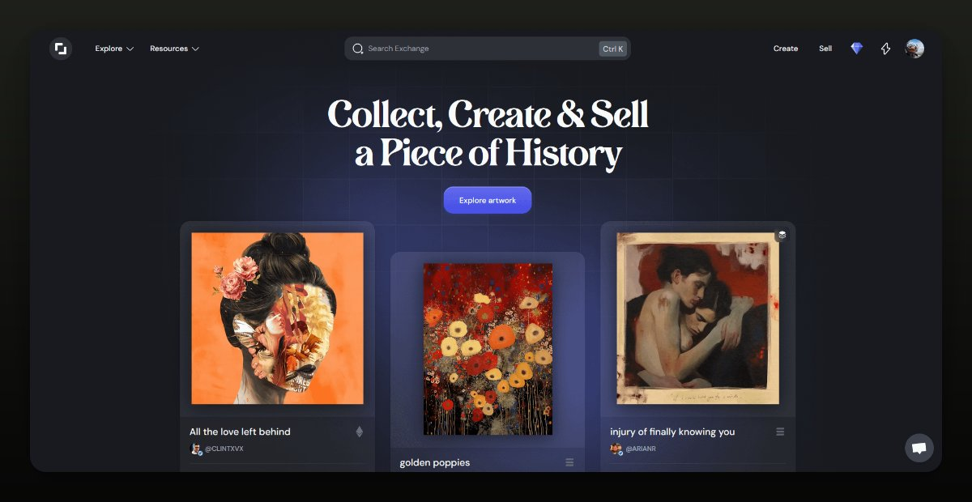Image resolution: width=972 pixels, height=502 pixels.
Task: Click the magnifier icon in search bar
Action: (357, 49)
